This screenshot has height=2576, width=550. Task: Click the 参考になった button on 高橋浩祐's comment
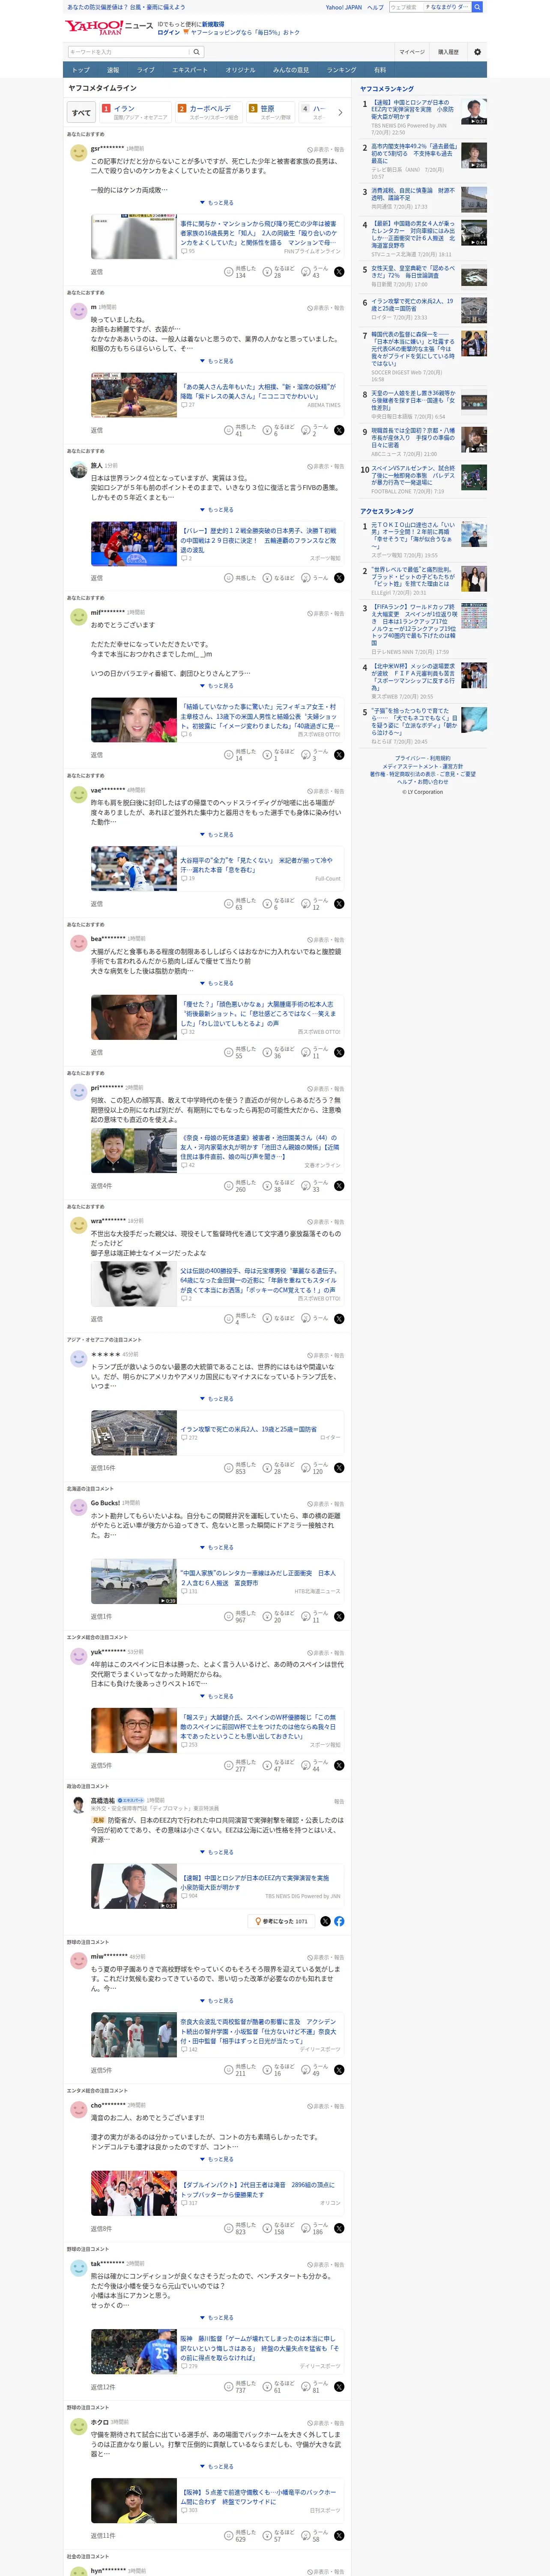pos(281,1921)
